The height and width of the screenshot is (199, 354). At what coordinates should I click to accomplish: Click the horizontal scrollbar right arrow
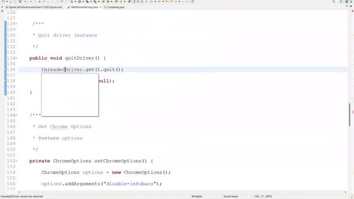(345, 192)
